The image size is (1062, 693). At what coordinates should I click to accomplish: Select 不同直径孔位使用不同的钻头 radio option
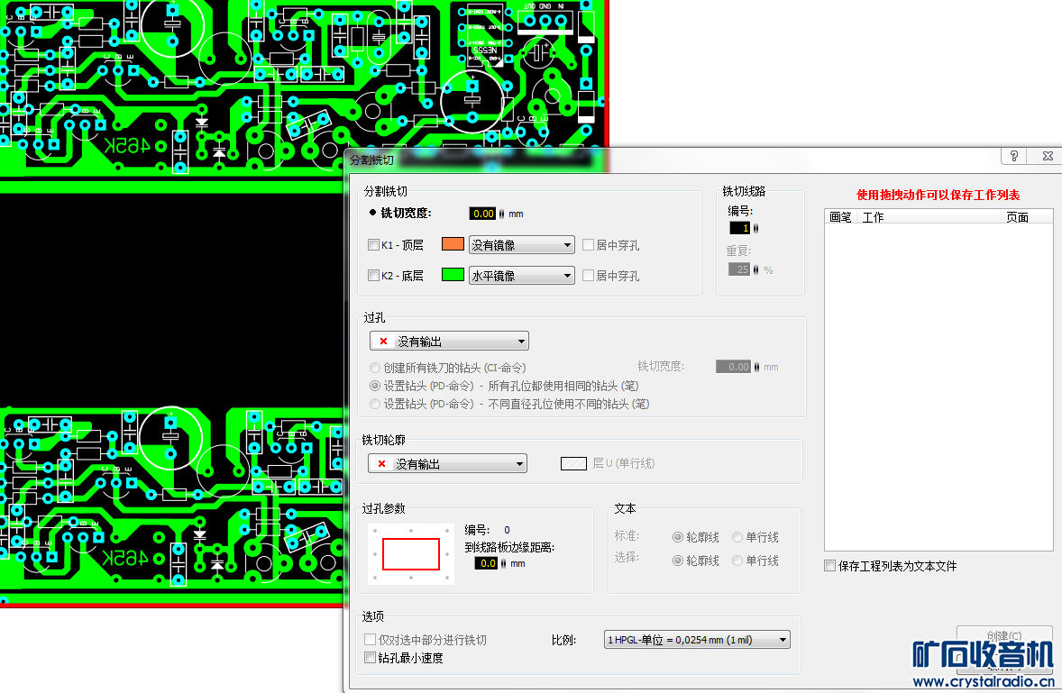click(x=374, y=404)
